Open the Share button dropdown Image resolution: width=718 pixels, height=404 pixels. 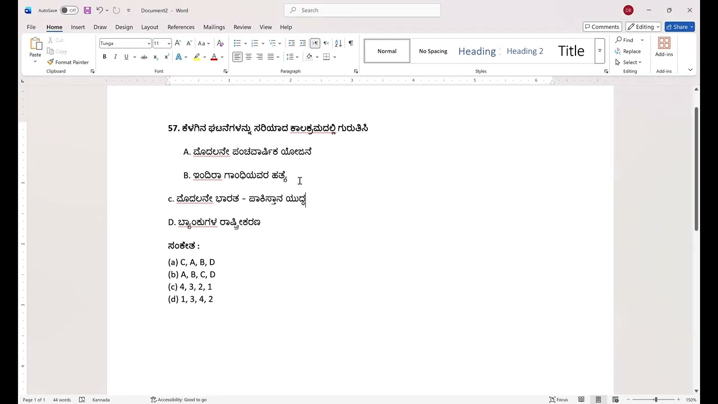pyautogui.click(x=692, y=27)
